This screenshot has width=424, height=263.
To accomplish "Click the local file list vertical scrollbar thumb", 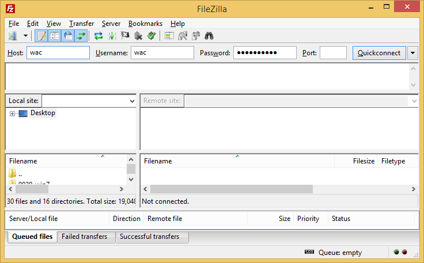I will coord(131,169).
